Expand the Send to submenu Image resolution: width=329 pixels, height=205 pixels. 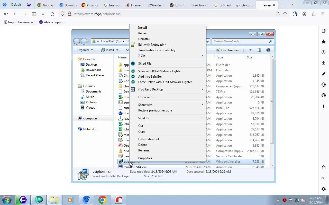tap(167, 118)
